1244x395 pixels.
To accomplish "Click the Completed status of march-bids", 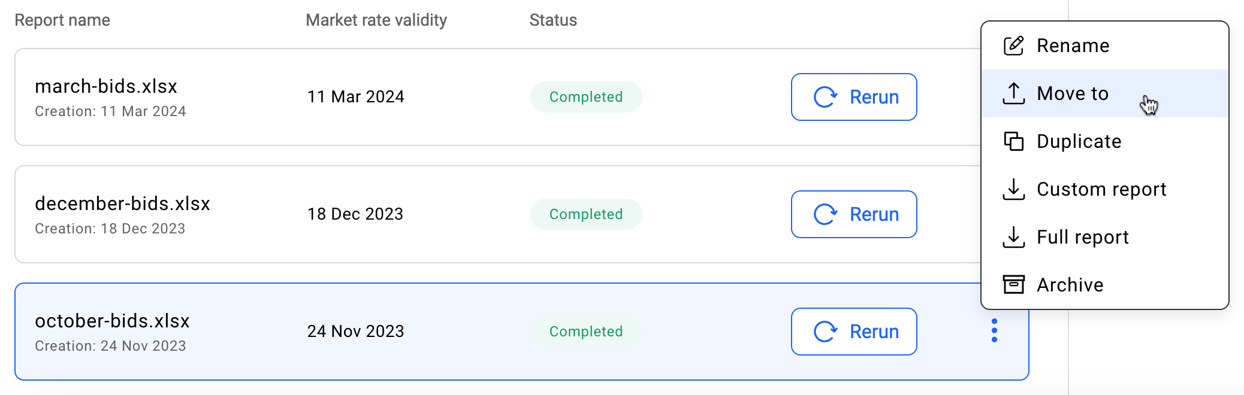I will [x=586, y=97].
